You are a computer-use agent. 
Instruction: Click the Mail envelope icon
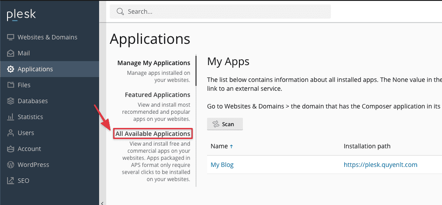(x=11, y=53)
